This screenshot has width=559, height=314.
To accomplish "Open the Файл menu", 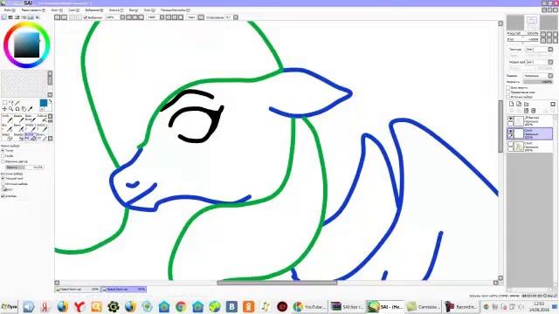I will point(10,10).
